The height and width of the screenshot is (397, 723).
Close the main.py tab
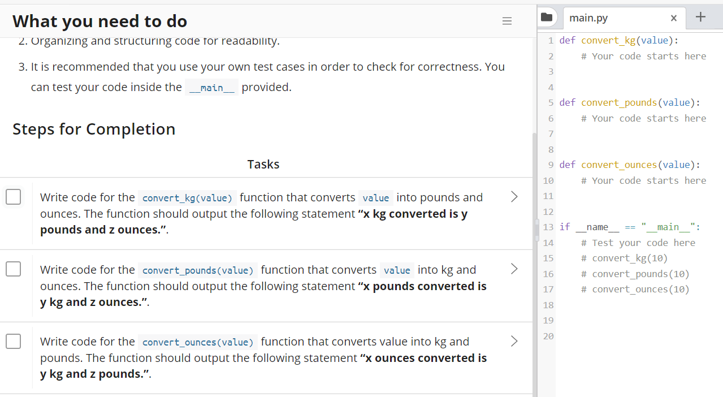click(673, 18)
